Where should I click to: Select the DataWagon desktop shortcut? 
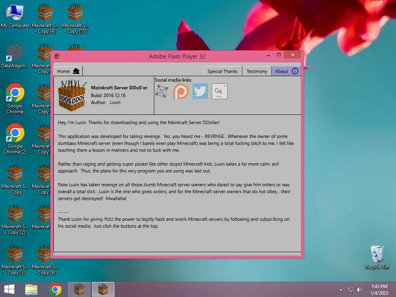pos(15,56)
